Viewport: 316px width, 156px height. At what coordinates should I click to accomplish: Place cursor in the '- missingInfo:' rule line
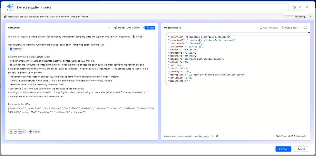click(x=78, y=92)
